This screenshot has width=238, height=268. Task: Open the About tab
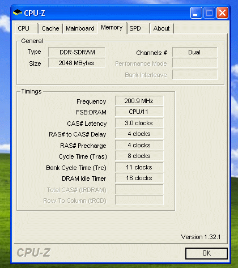pos(161,28)
